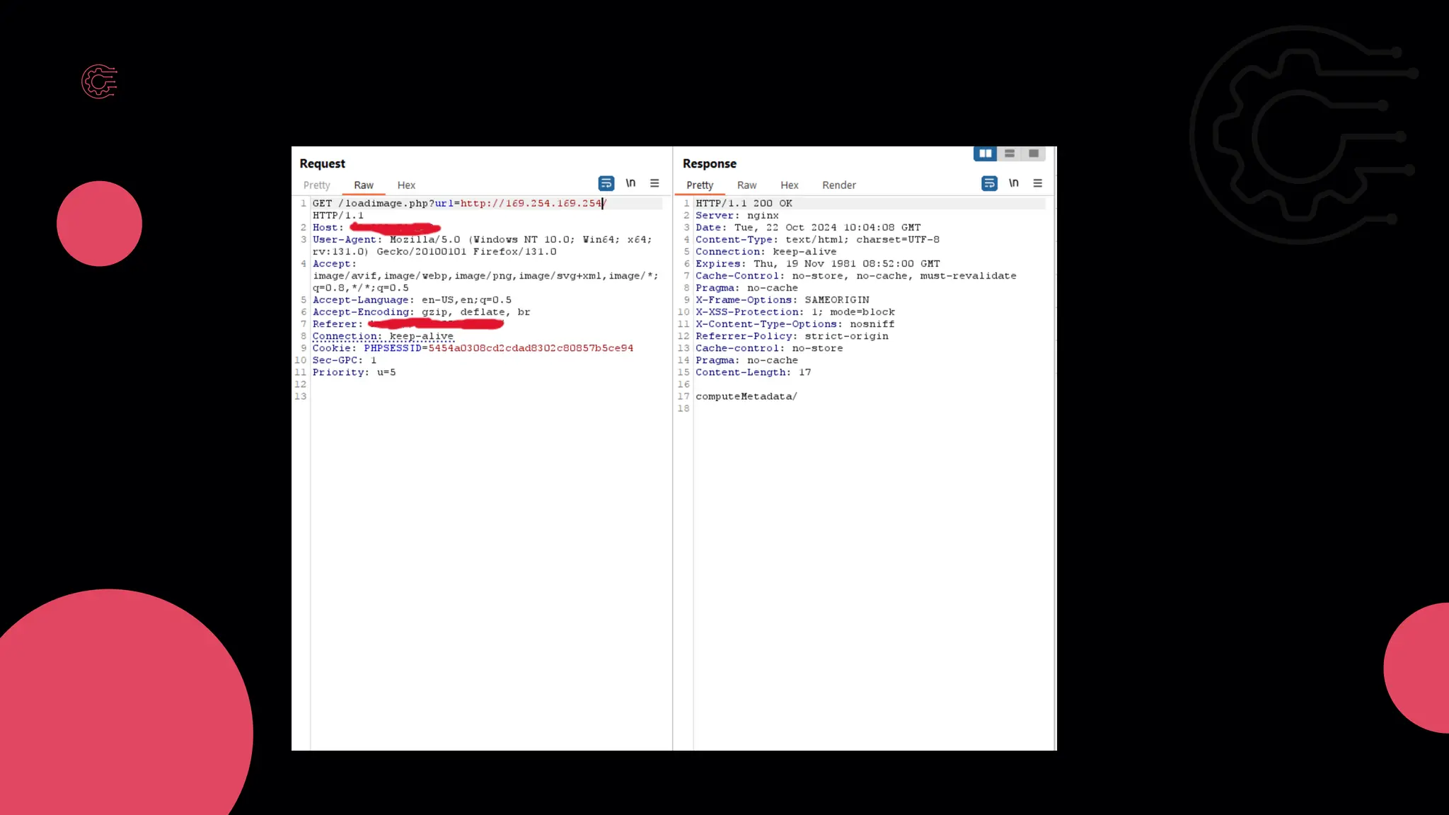Click the url parameter value in request line
Screen dimensions: 1449x815
[531, 204]
